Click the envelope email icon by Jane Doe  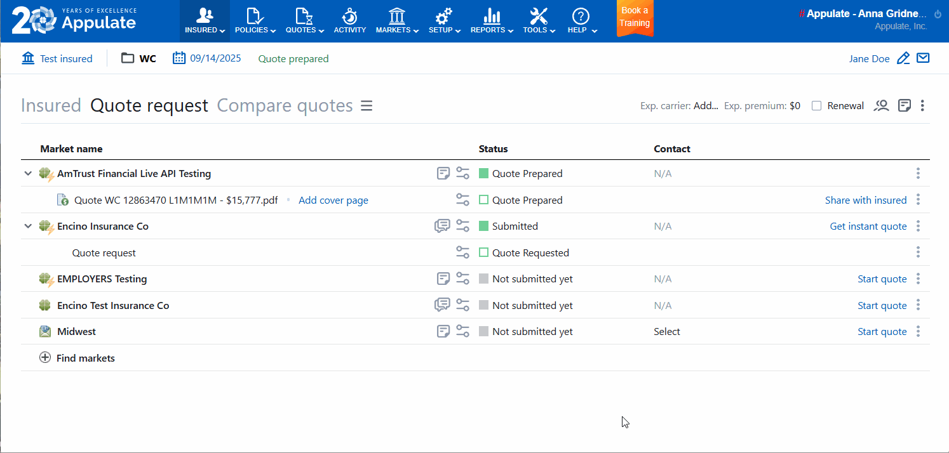(923, 58)
